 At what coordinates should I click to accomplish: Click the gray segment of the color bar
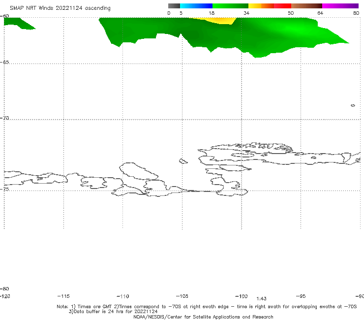[x=174, y=6]
